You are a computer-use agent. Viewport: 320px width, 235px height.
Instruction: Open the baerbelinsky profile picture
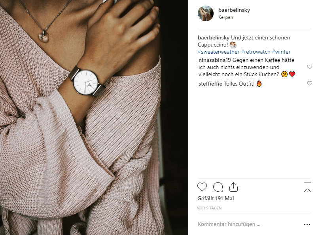[x=206, y=13]
